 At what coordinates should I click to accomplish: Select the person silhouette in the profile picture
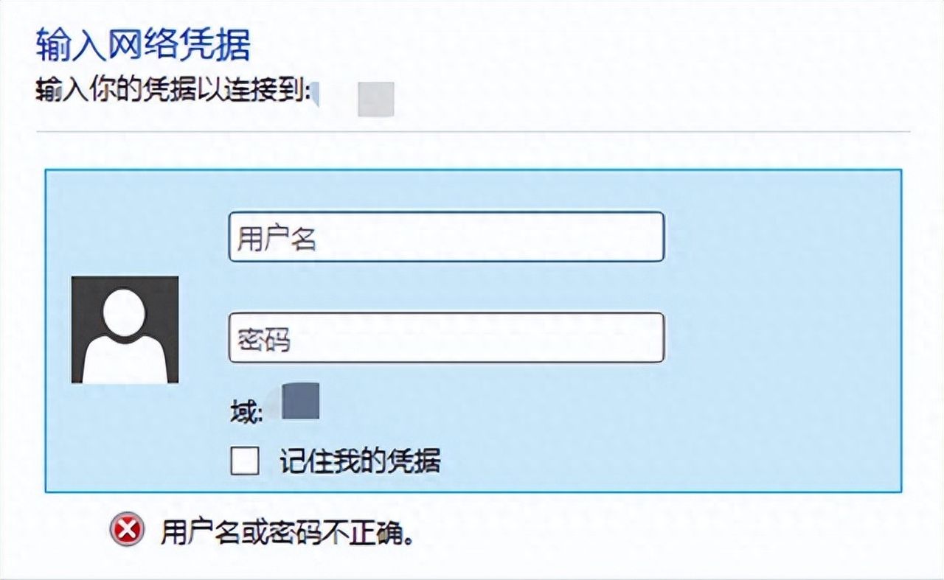123,332
